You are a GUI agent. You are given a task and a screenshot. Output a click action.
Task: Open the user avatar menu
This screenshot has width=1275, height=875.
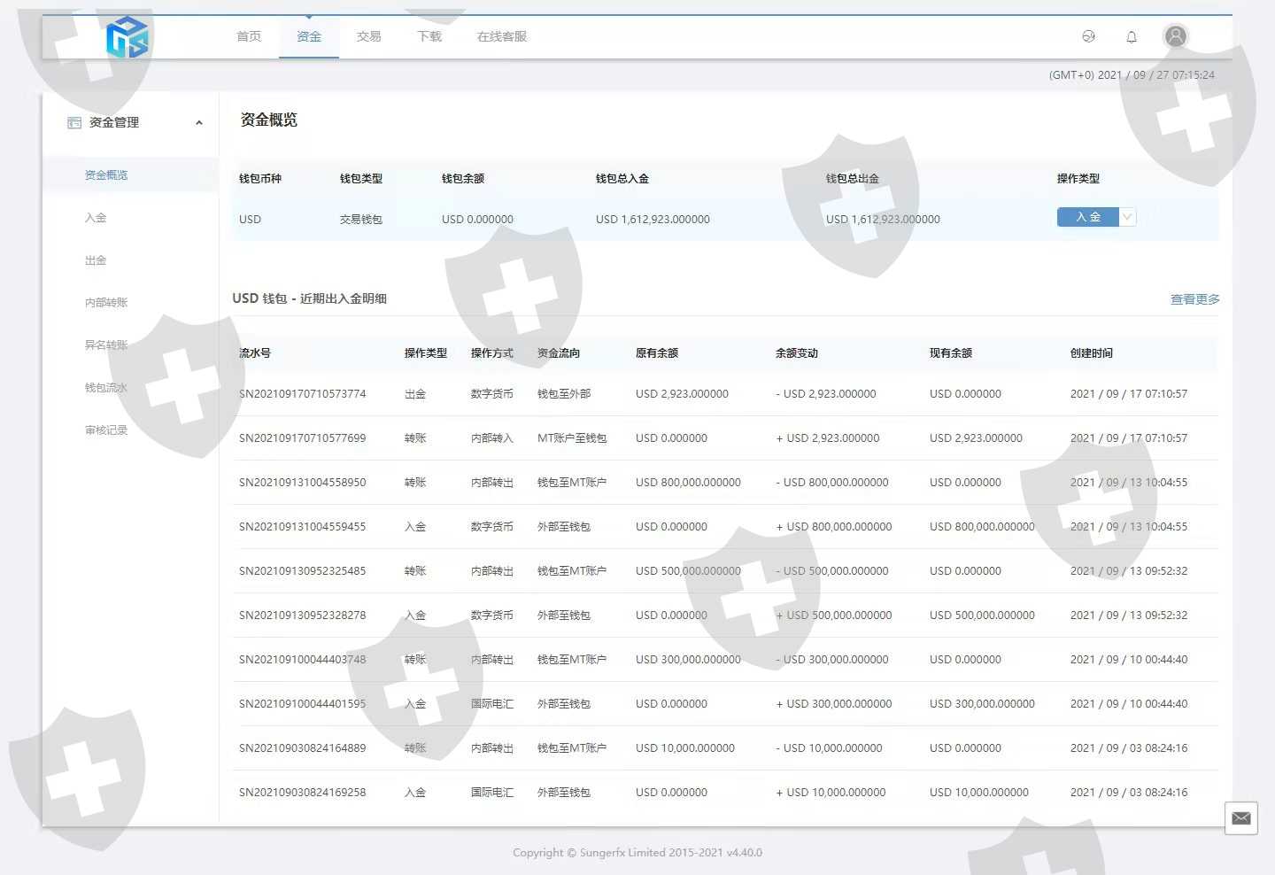pos(1176,36)
